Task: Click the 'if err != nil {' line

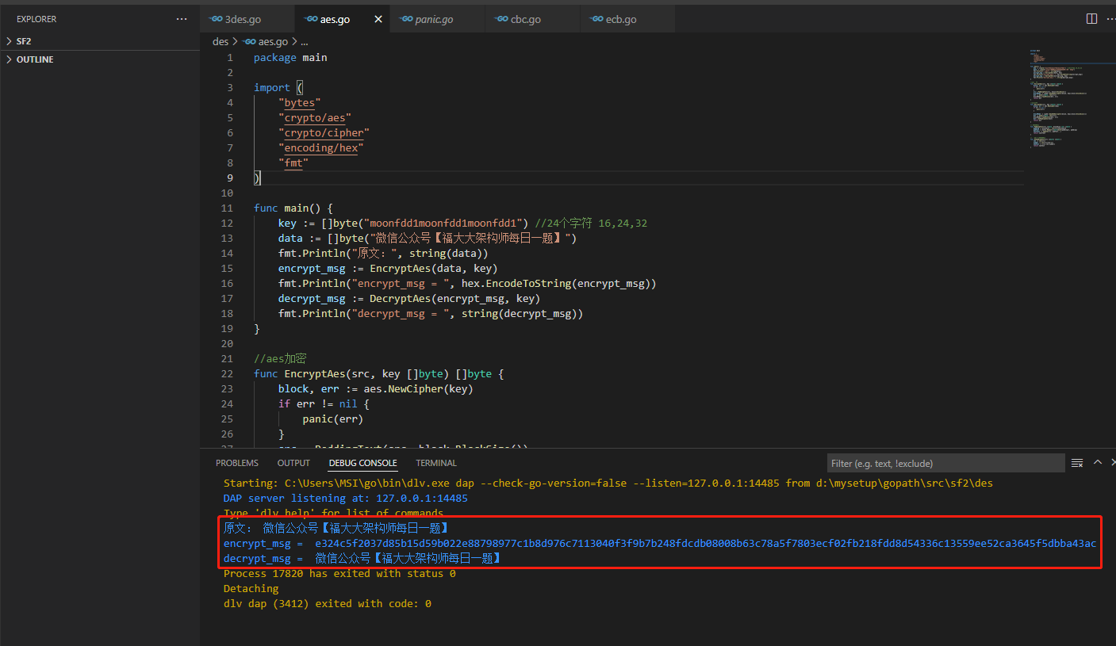Action: (x=324, y=403)
